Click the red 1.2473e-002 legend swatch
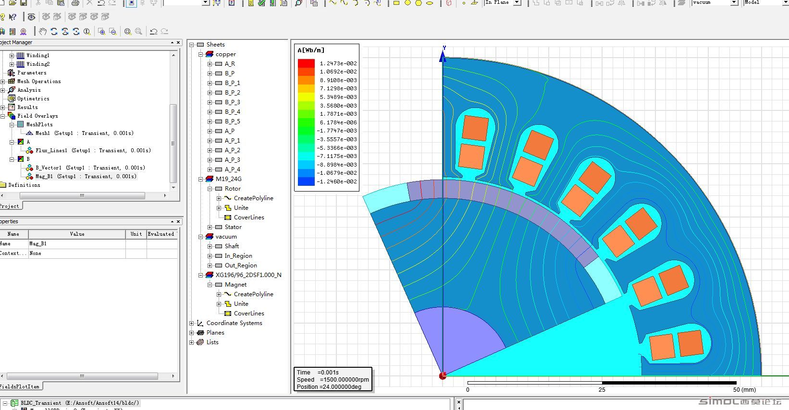 pos(306,63)
